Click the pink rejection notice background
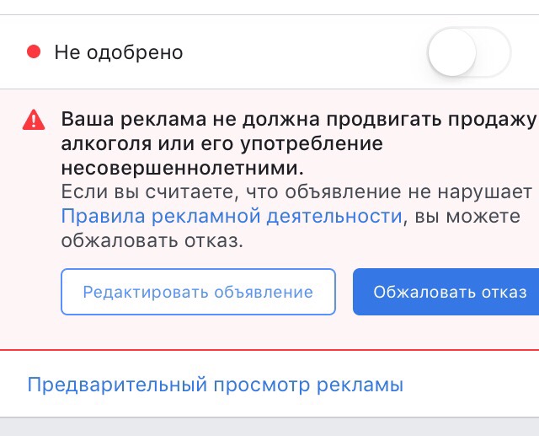539x436 pixels. click(x=269, y=332)
